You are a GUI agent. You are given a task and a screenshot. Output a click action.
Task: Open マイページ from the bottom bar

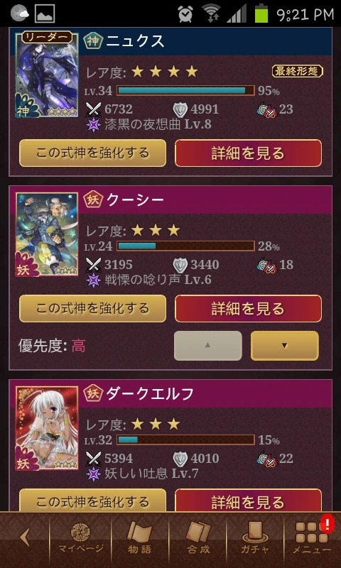pyautogui.click(x=81, y=538)
